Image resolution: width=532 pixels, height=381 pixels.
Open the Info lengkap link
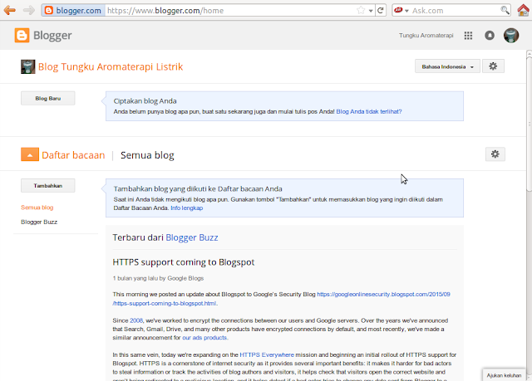[186, 208]
